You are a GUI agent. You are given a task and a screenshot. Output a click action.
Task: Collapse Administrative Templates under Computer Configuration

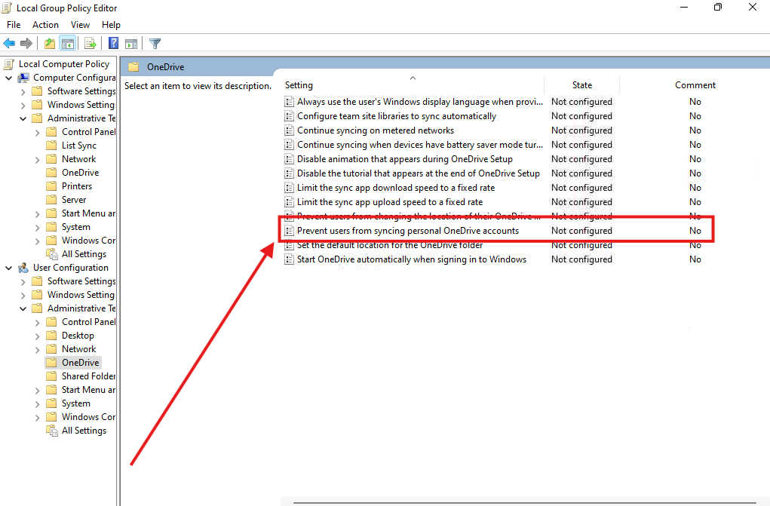point(23,118)
